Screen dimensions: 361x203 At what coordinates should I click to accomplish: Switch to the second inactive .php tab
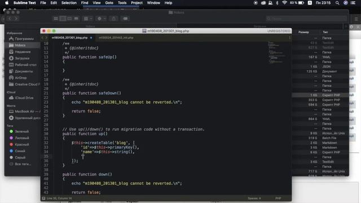(x=116, y=38)
